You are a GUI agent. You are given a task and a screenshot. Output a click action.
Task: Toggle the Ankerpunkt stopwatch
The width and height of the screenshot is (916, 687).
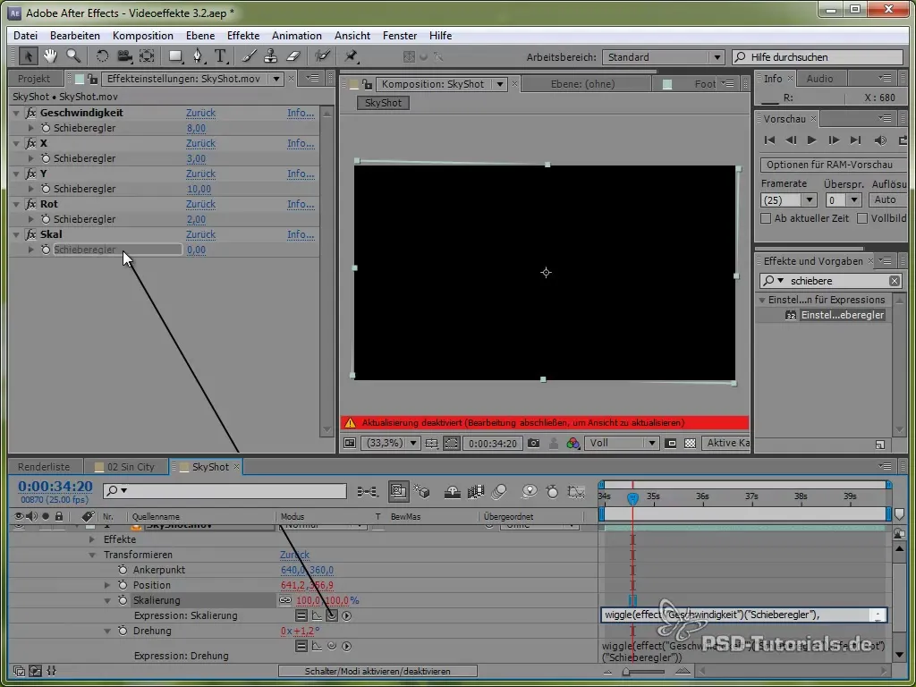[x=123, y=570]
